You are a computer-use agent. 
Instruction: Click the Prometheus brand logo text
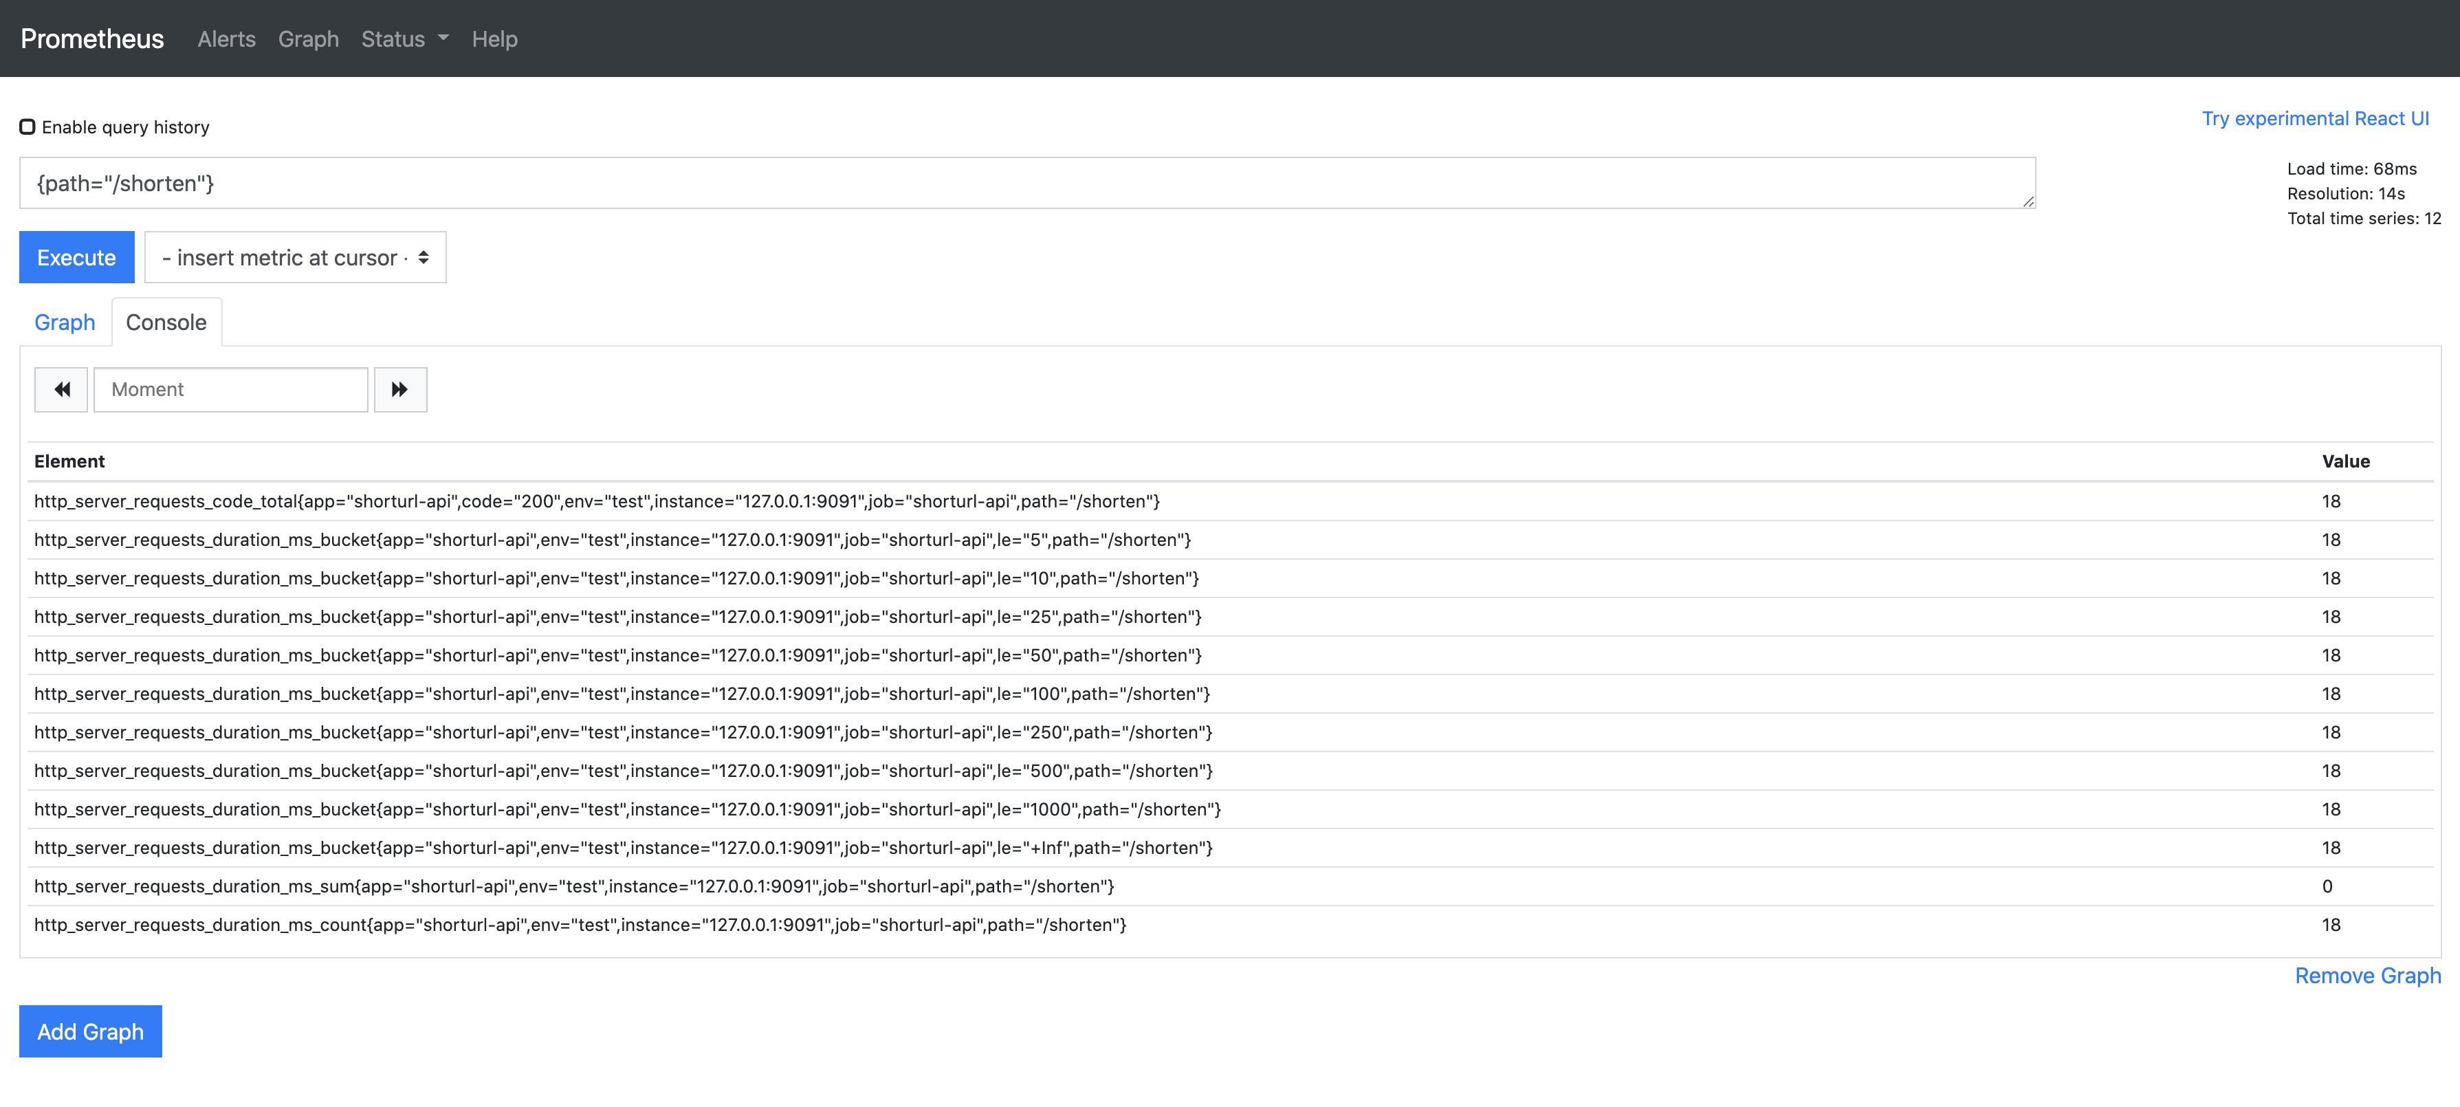pos(93,39)
